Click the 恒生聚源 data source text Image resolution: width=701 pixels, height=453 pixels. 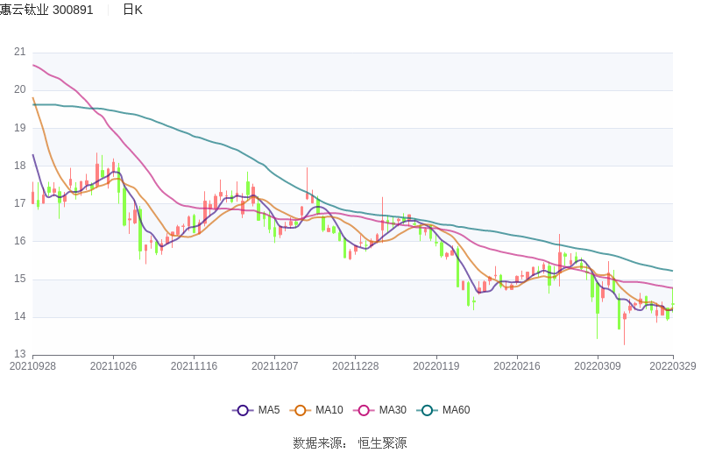click(x=382, y=443)
